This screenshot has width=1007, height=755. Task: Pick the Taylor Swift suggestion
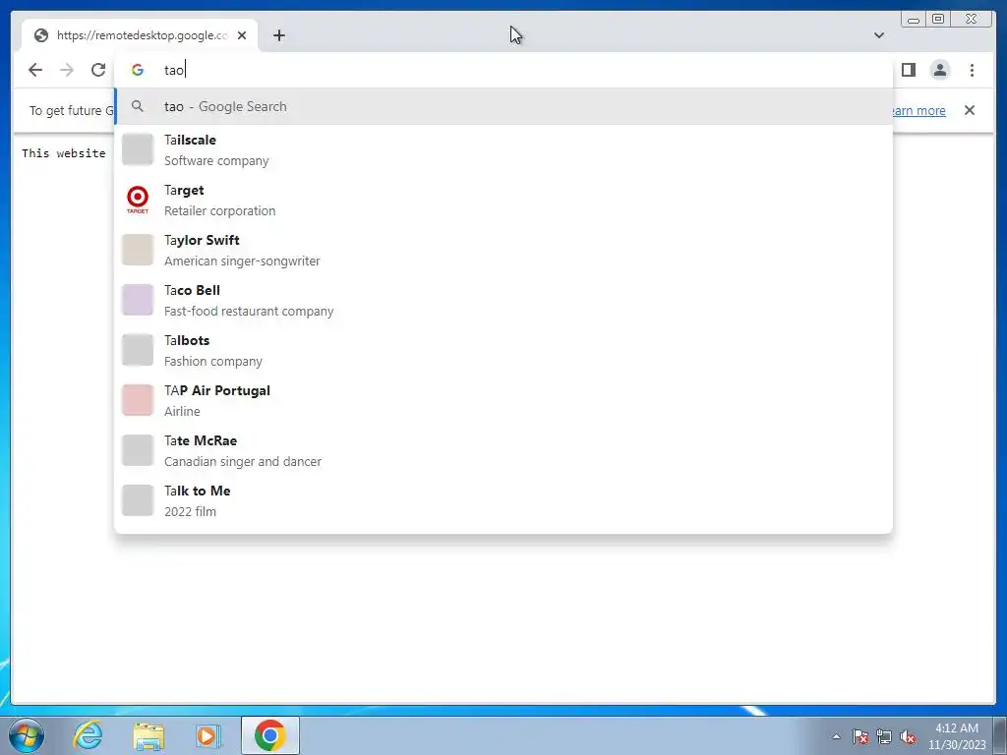tap(503, 250)
